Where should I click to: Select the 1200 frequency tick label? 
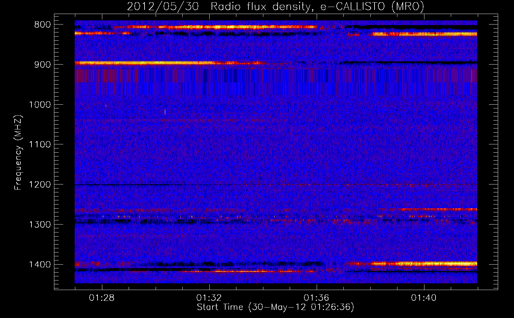click(x=40, y=185)
